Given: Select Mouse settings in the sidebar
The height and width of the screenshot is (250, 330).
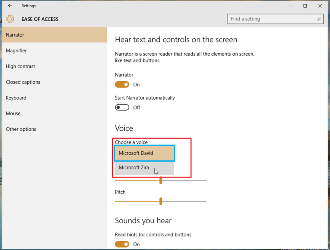Looking at the screenshot, I should point(13,113).
